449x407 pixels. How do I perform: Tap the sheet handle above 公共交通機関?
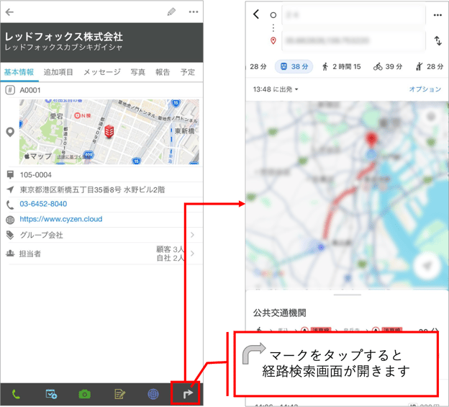(x=347, y=295)
